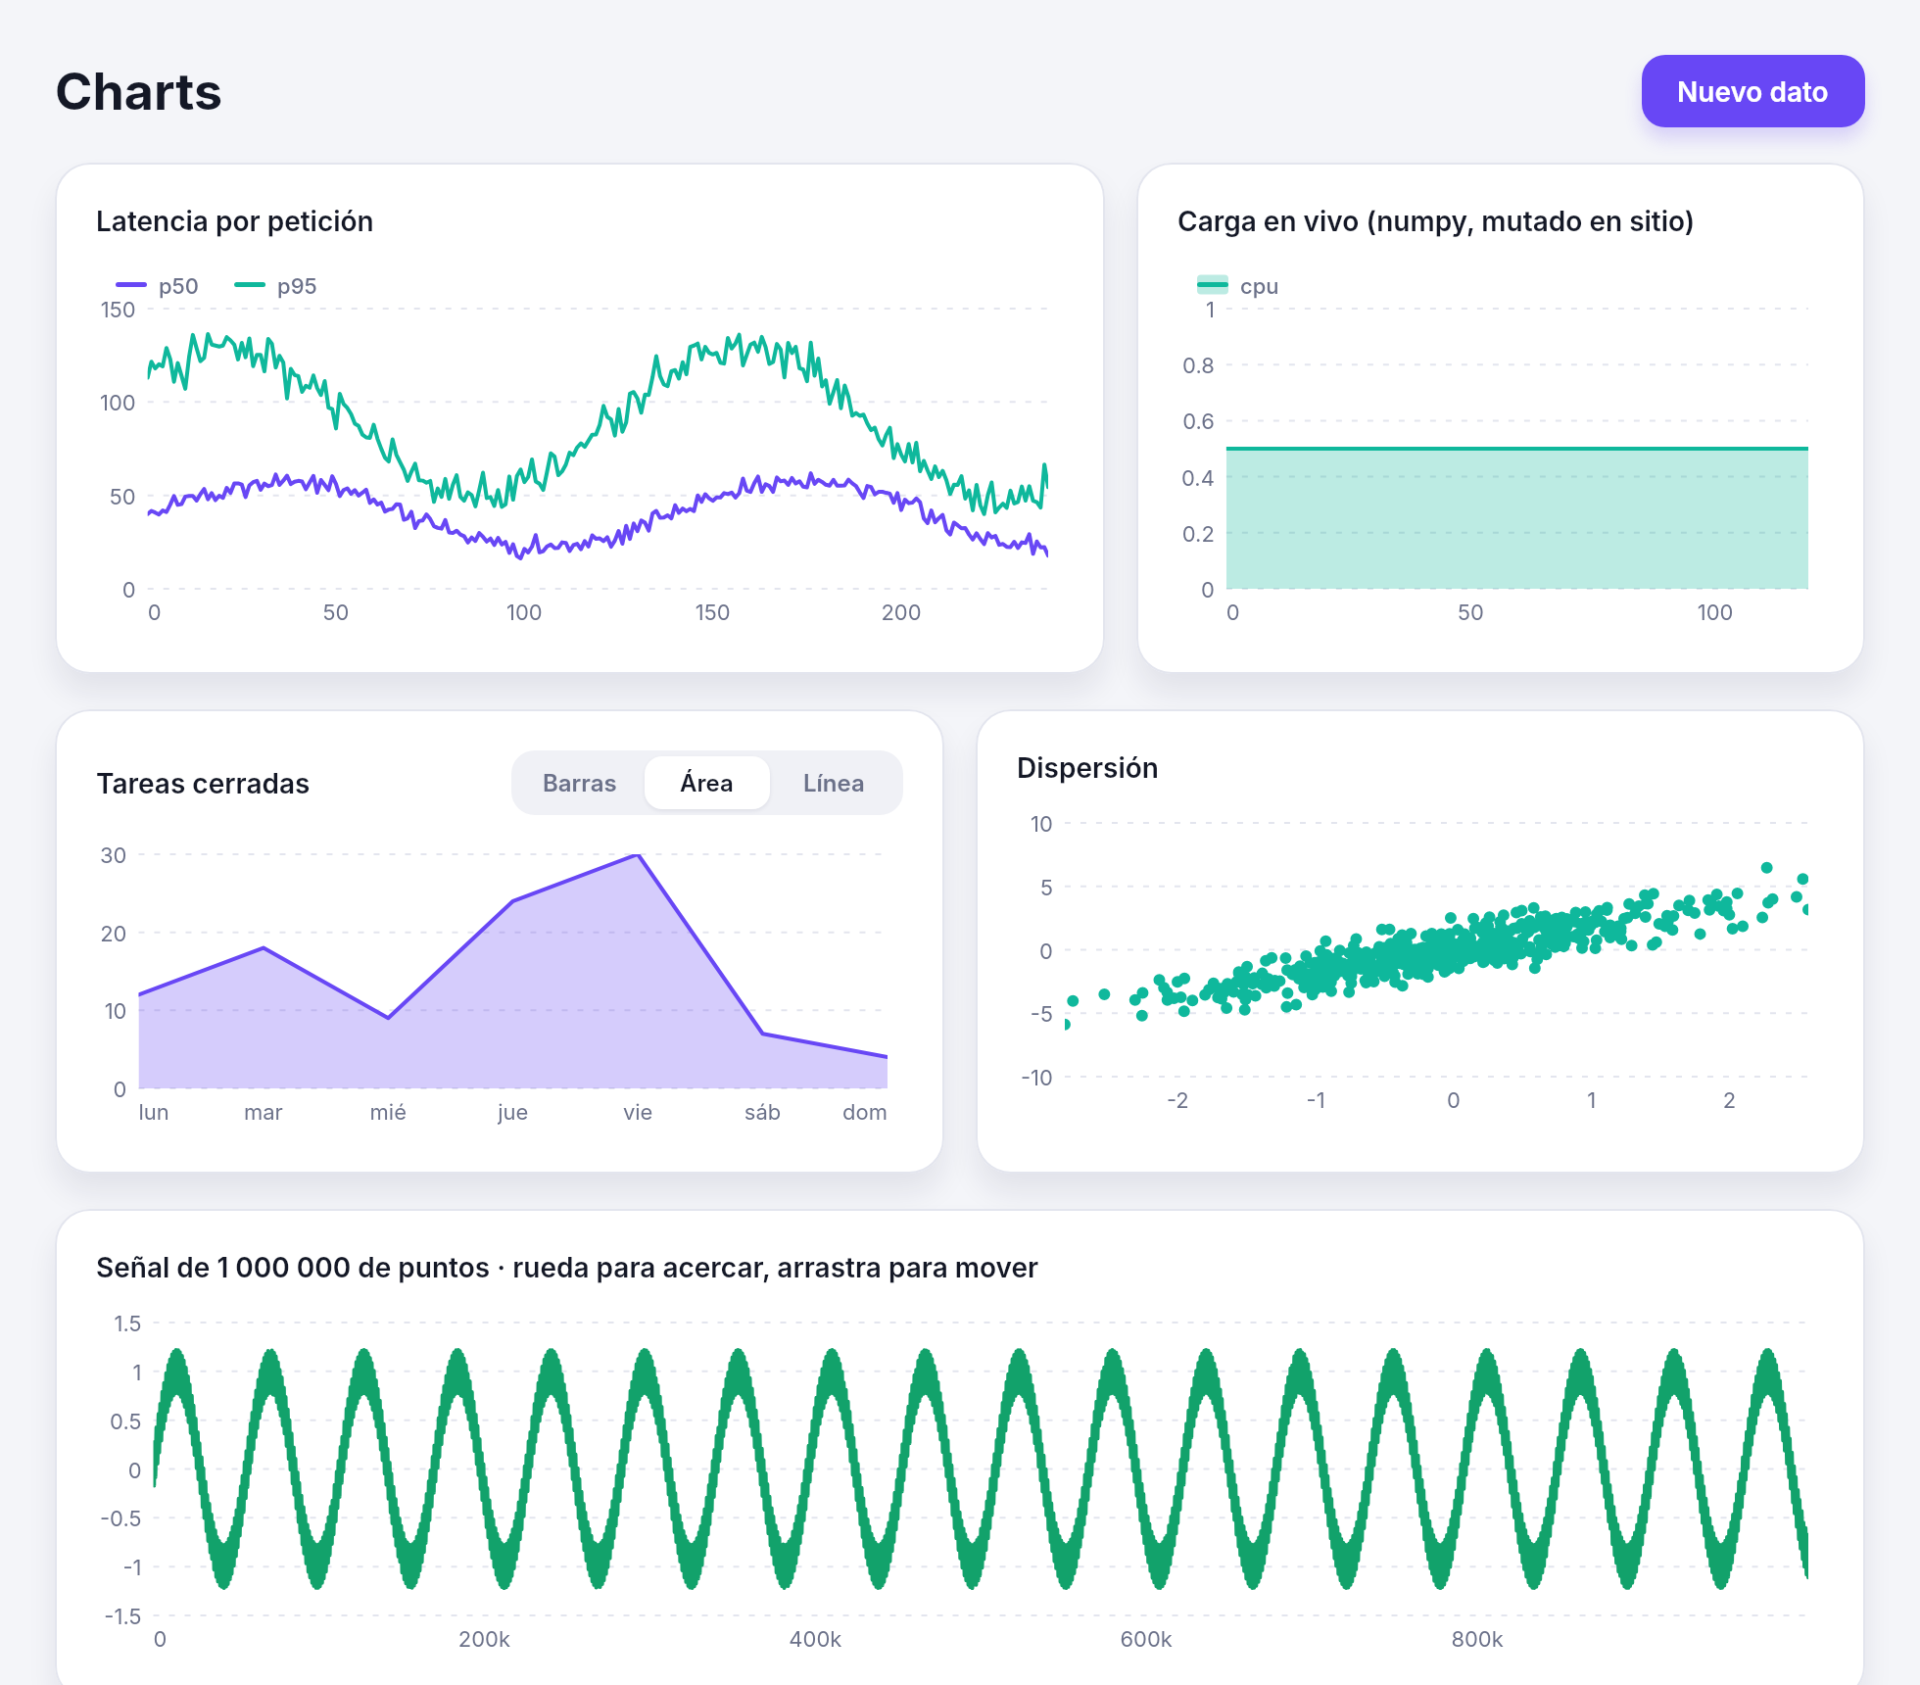This screenshot has width=1920, height=1685.
Task: Click the 'Carga en vivo' chart title
Action: coord(1435,221)
